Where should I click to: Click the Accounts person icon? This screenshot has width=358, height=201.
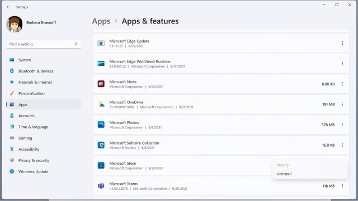(12, 116)
